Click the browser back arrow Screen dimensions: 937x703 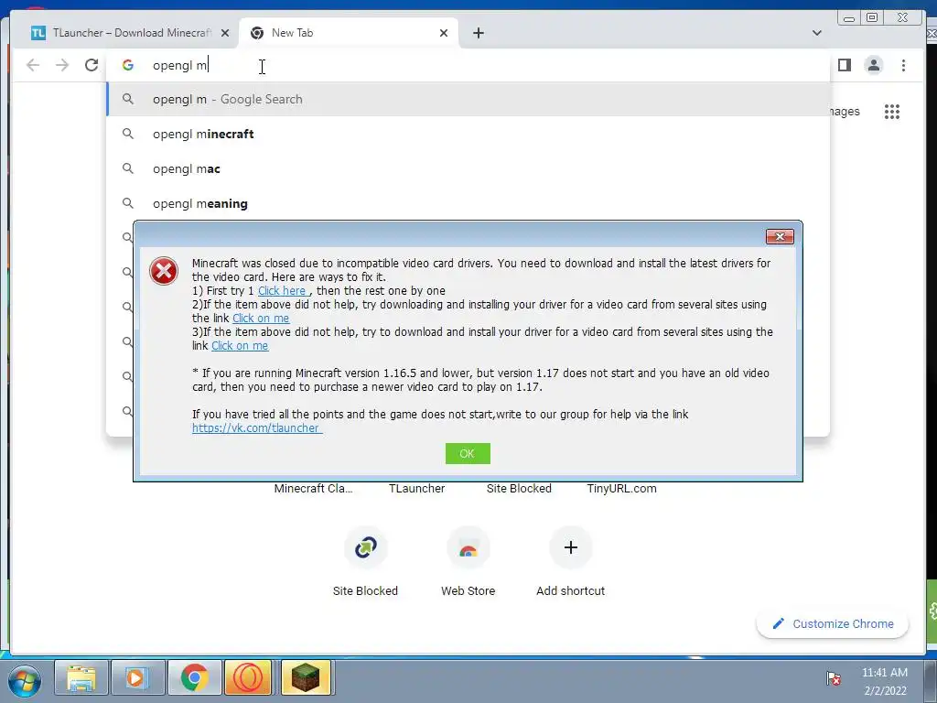point(33,65)
